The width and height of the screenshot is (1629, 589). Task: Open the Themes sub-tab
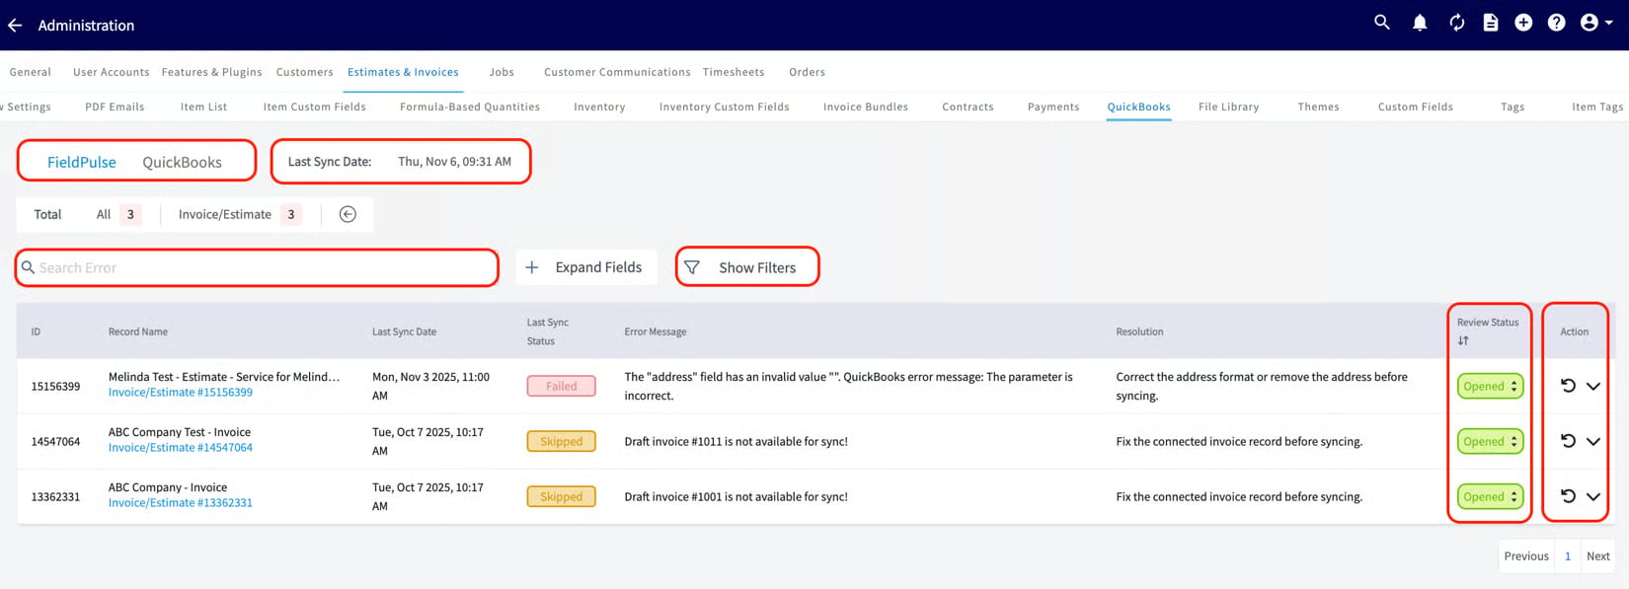click(1319, 107)
